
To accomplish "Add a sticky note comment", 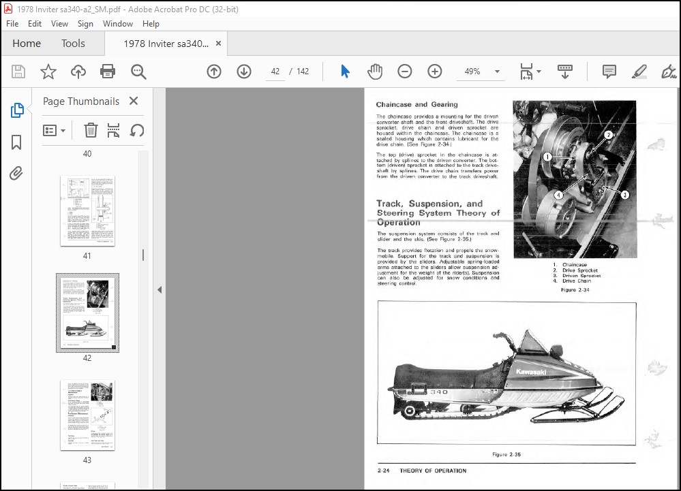I will coord(609,72).
